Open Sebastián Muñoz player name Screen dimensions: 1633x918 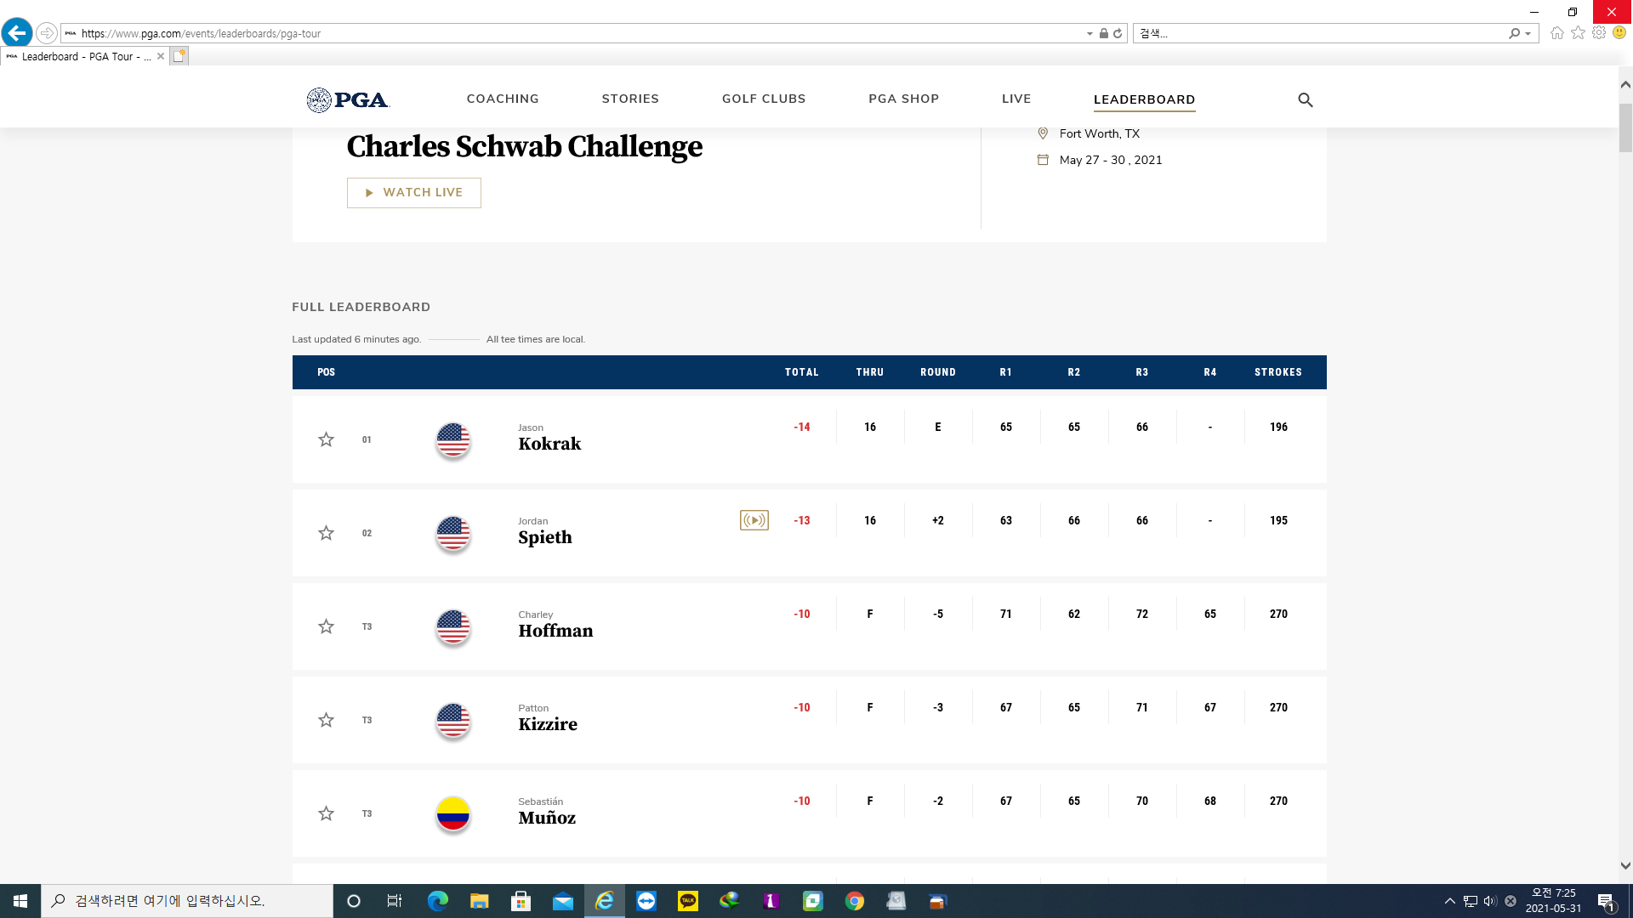pyautogui.click(x=547, y=812)
